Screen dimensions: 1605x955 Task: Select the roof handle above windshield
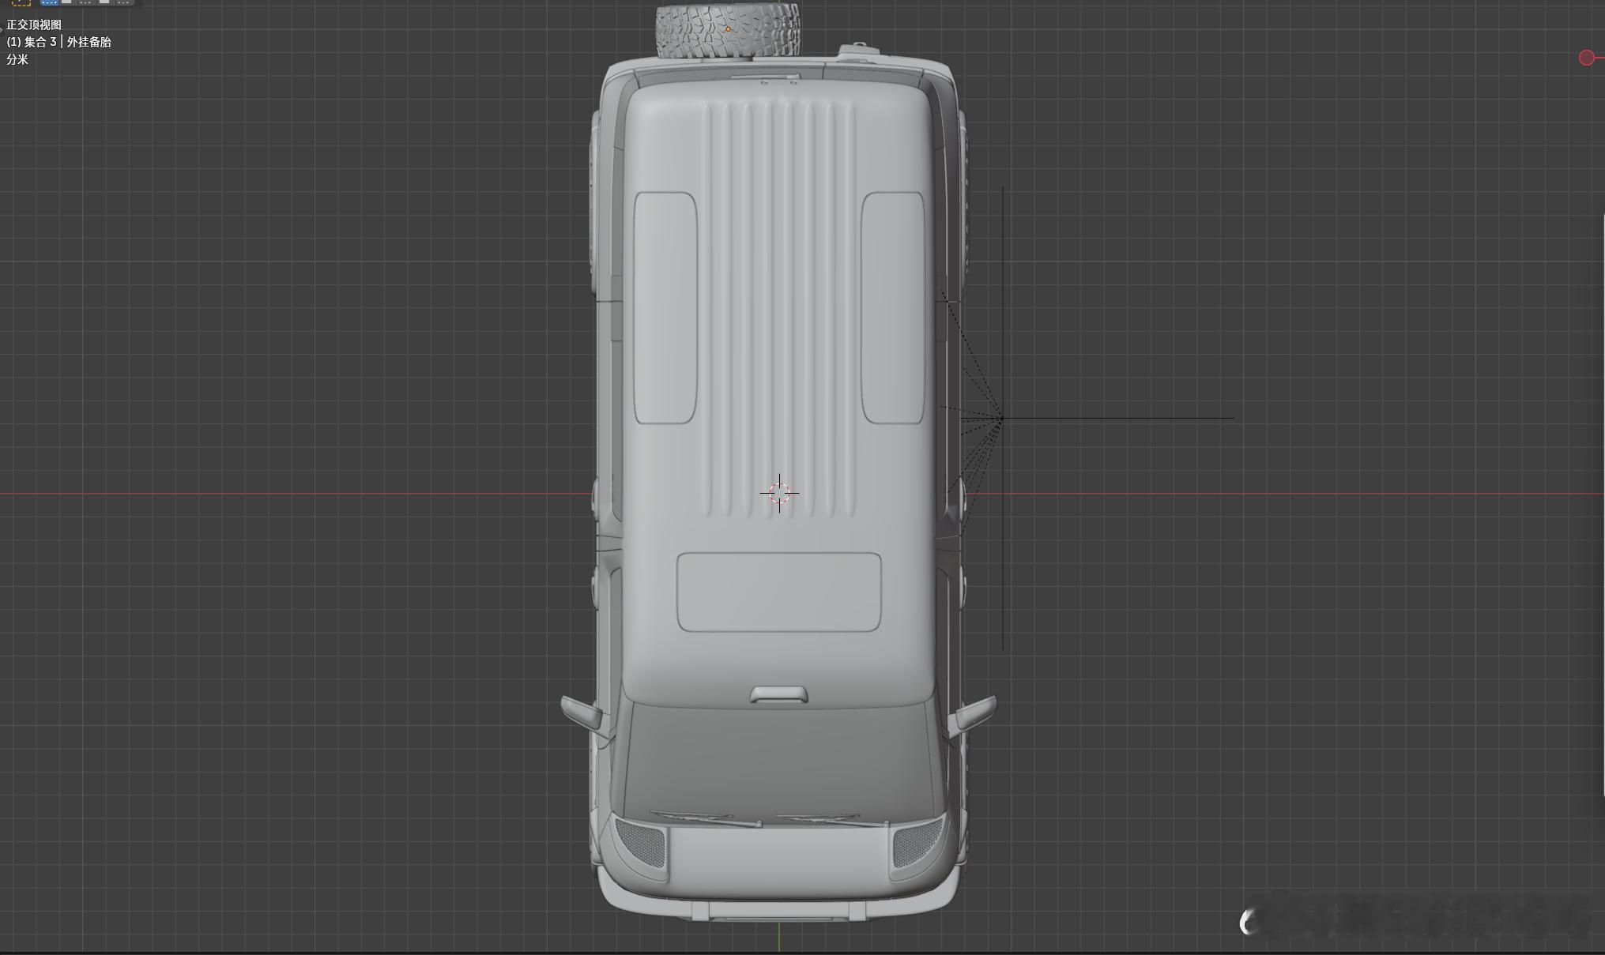[x=778, y=694]
